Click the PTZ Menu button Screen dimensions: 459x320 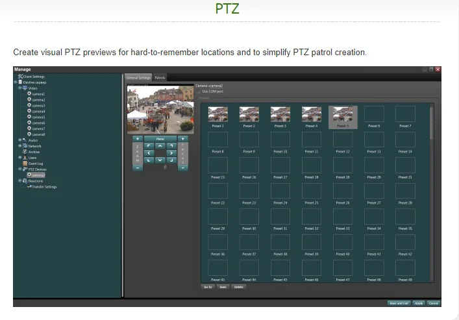[x=160, y=138]
